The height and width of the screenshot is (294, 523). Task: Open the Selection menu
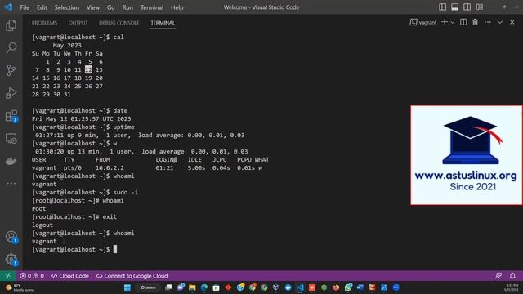click(67, 7)
